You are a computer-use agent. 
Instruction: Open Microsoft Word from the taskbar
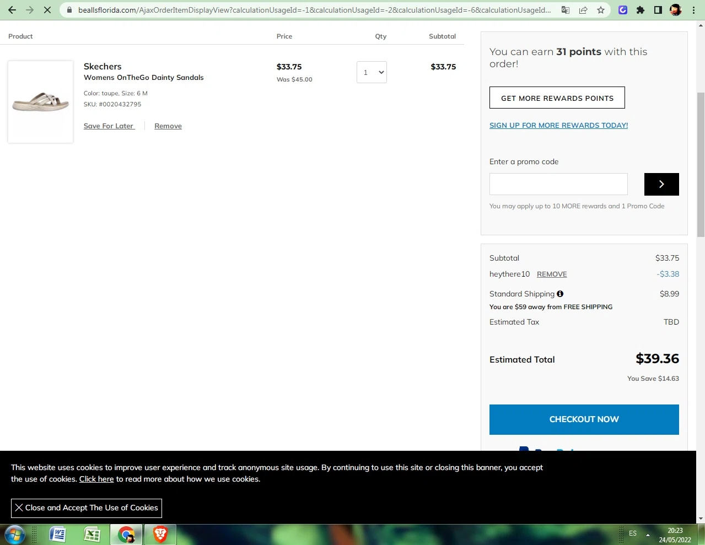tap(58, 534)
